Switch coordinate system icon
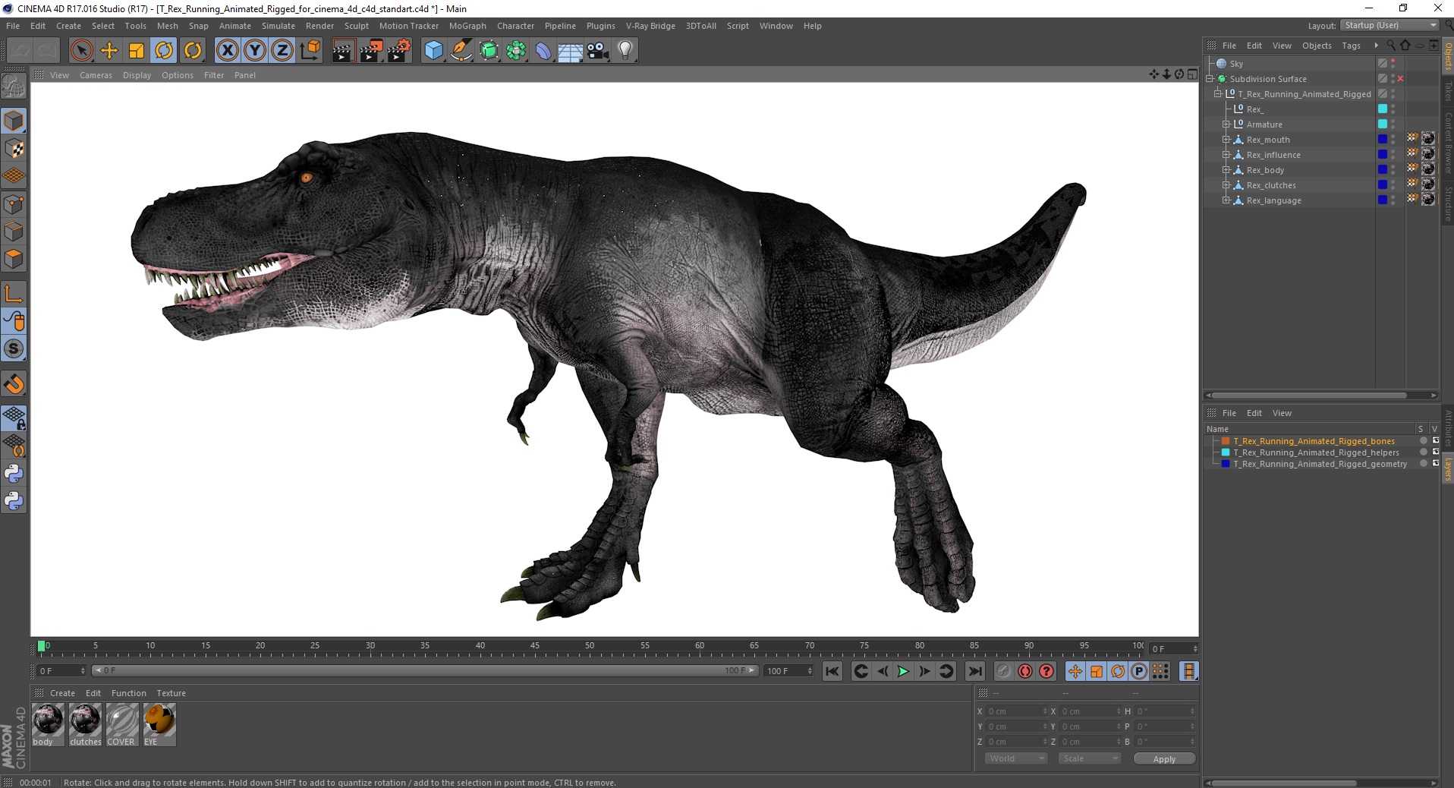This screenshot has width=1454, height=788. coord(310,51)
